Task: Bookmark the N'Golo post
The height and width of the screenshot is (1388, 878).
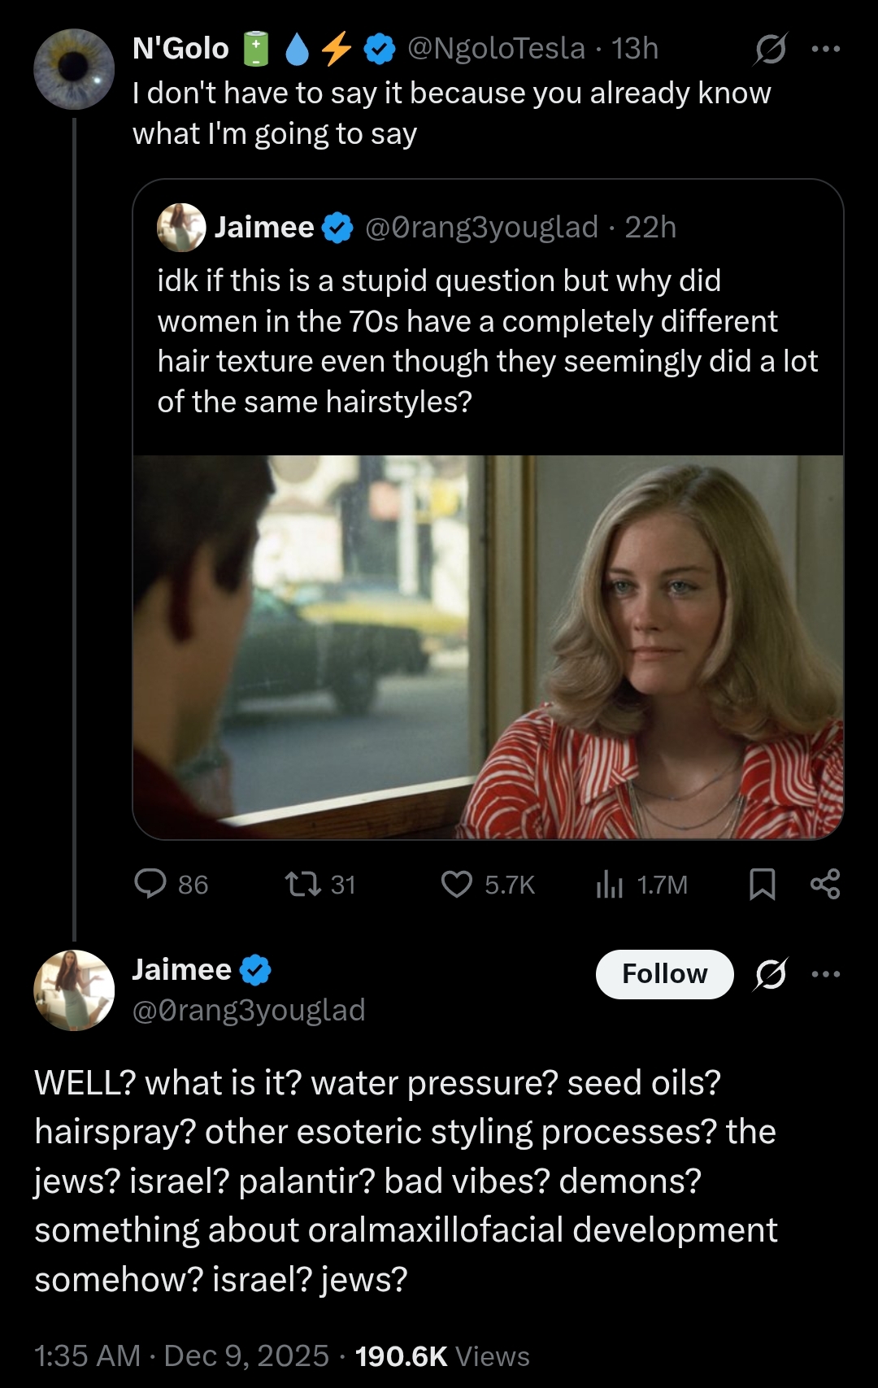Action: [762, 884]
